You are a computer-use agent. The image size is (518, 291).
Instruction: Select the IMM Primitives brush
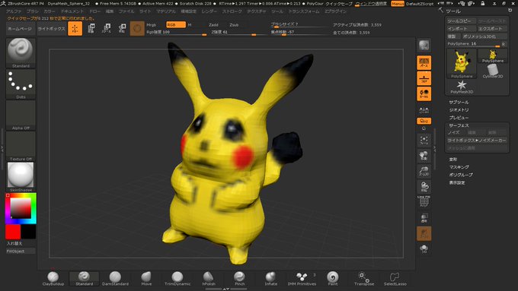click(302, 279)
